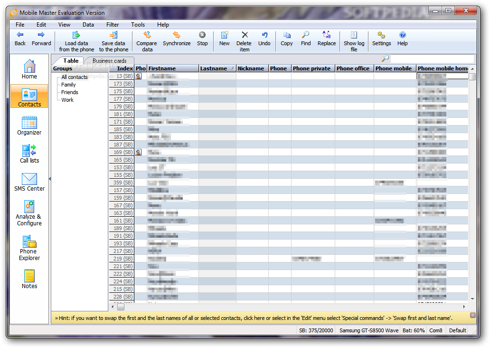490x348 pixels.
Task: Open the Compare data tool
Action: click(x=147, y=42)
